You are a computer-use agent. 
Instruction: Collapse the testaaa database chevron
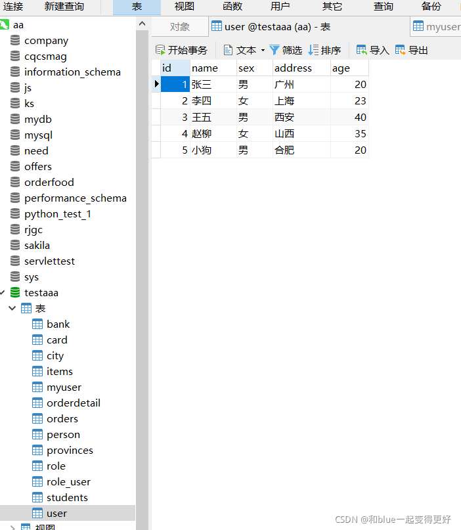3,292
